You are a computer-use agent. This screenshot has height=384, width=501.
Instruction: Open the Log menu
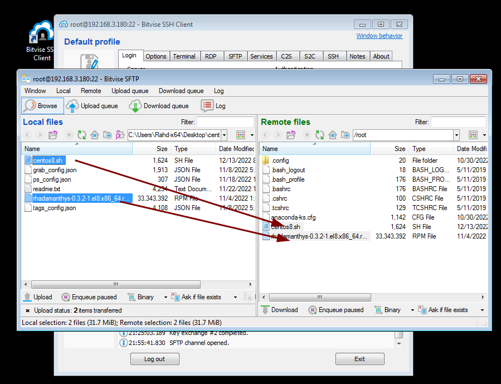point(218,91)
